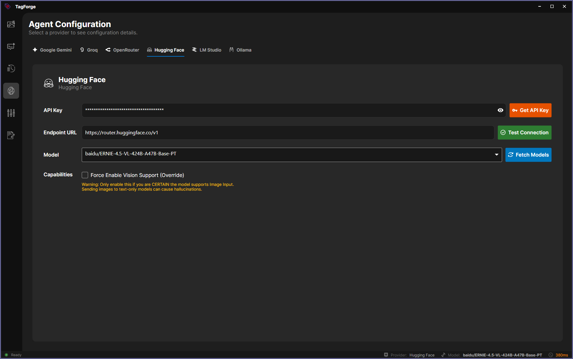Open the document edit sidebar icon
Viewport: 573px width, 359px height.
click(11, 135)
